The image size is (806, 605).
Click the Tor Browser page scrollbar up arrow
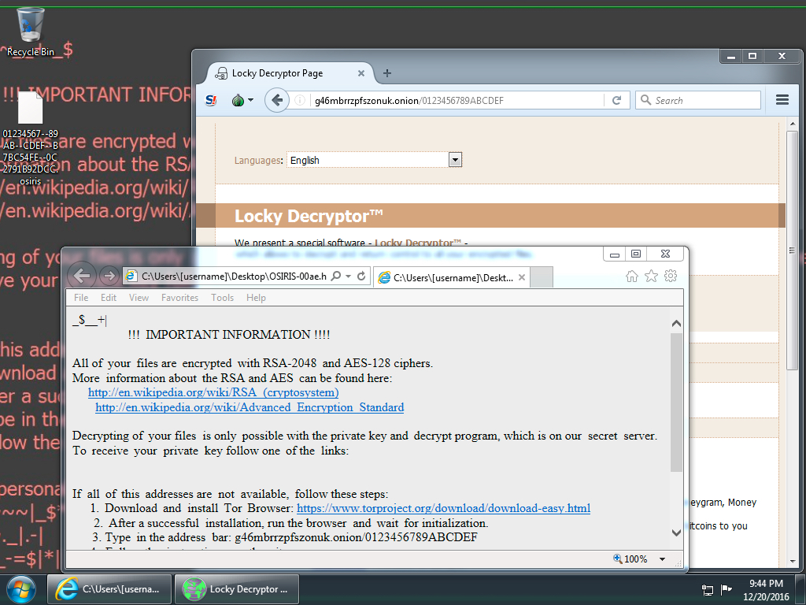pos(792,124)
